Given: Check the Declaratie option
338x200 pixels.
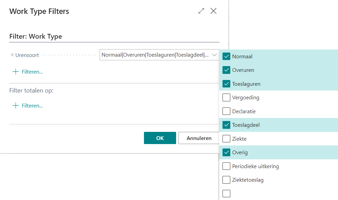Looking at the screenshot, I should [x=226, y=111].
